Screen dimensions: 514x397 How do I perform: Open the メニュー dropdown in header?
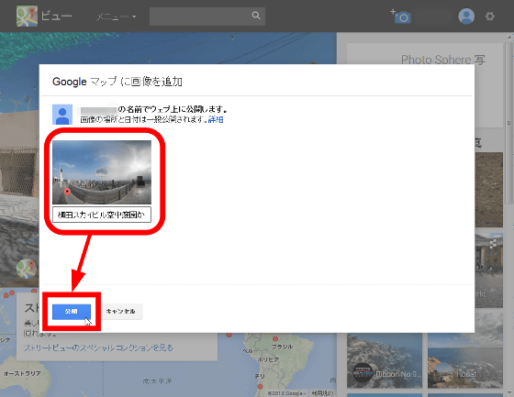116,17
